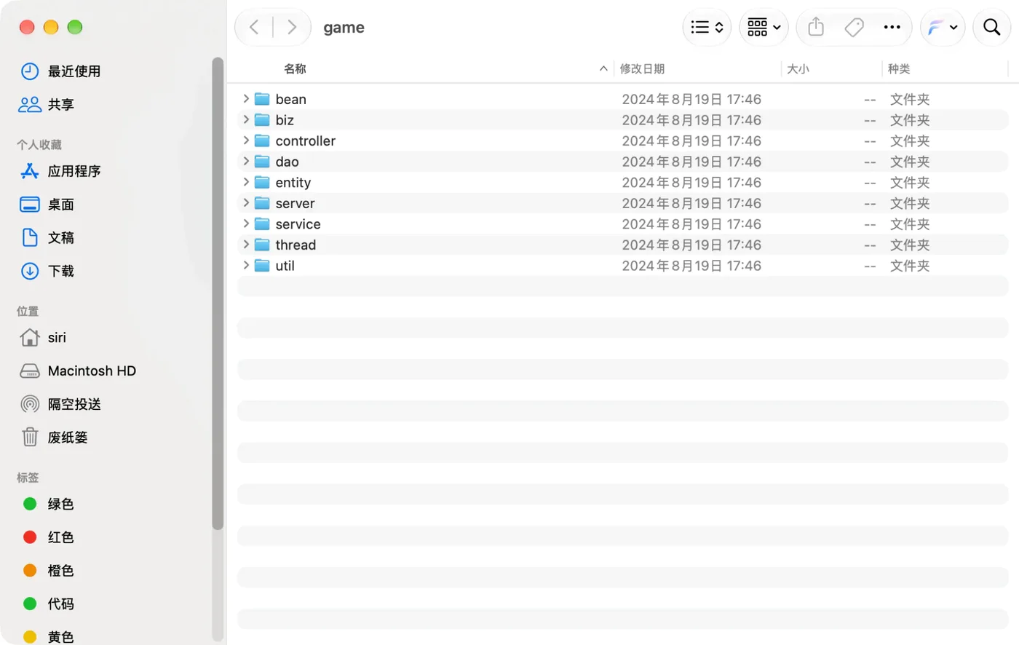This screenshot has width=1019, height=645.
Task: Click the Share toolbar icon
Action: click(816, 28)
